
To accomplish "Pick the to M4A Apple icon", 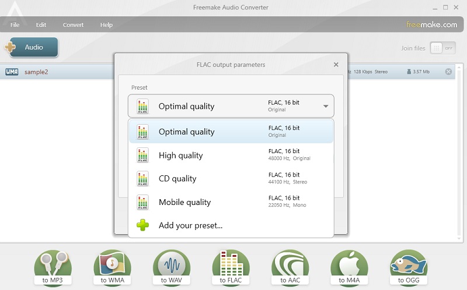I will click(x=349, y=268).
